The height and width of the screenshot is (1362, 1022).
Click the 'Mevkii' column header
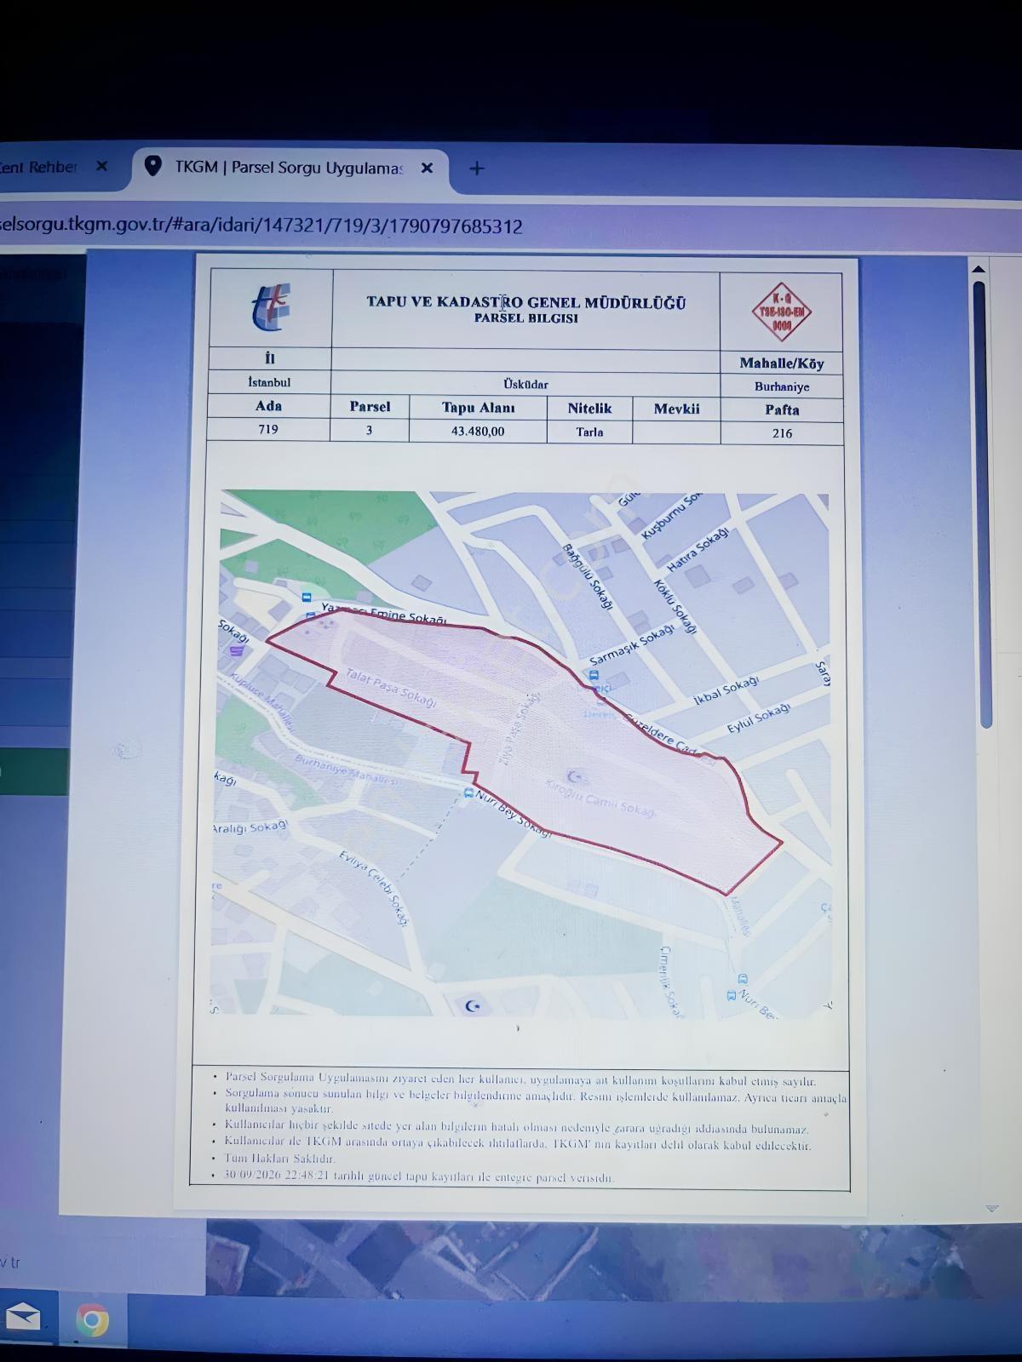[676, 409]
